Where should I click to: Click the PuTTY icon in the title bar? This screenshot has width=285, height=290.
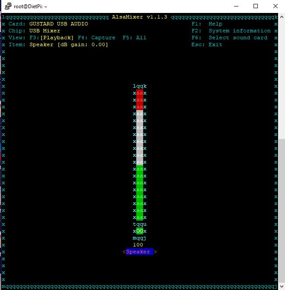coord(7,6)
